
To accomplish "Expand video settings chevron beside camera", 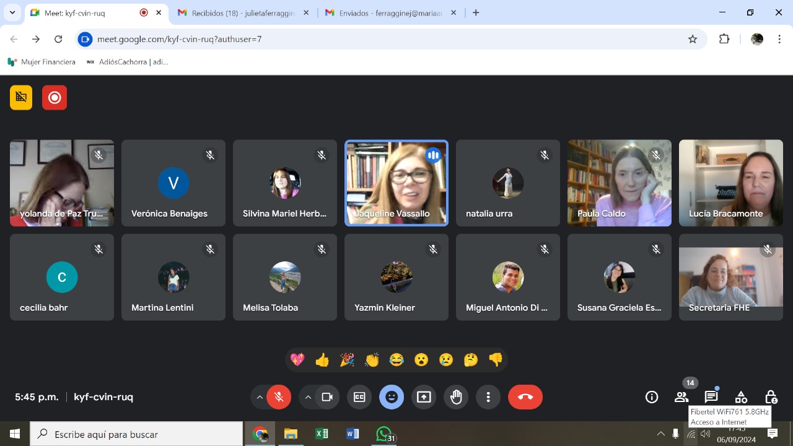I will (308, 397).
